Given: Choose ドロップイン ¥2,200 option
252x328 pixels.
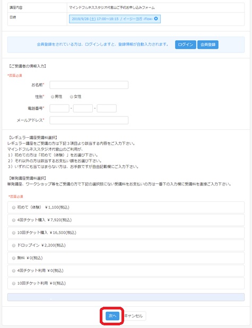Looking at the screenshot, I should [126, 245].
